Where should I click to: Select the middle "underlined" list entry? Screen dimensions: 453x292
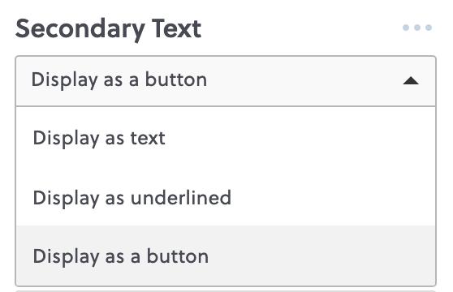(x=226, y=198)
